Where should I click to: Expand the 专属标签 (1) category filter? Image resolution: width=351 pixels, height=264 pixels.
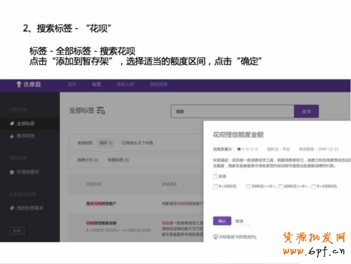coord(118,160)
